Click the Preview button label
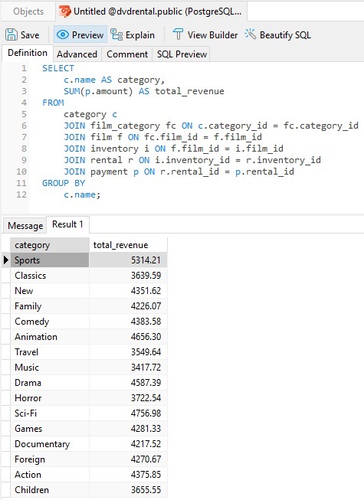 tap(87, 34)
